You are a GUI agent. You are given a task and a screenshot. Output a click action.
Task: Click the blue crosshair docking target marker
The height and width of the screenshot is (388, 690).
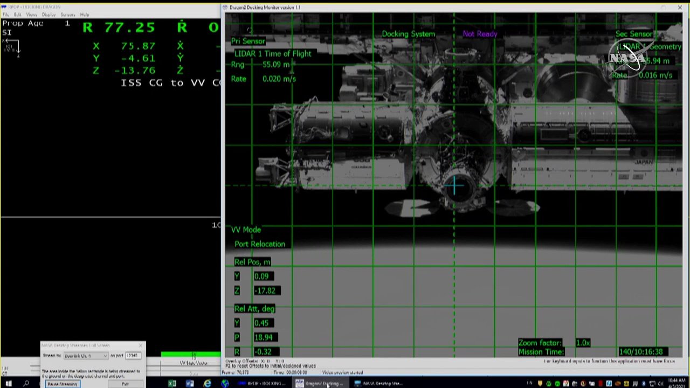click(x=454, y=186)
